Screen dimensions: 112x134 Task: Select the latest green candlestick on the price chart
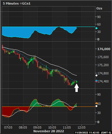tap(77, 82)
